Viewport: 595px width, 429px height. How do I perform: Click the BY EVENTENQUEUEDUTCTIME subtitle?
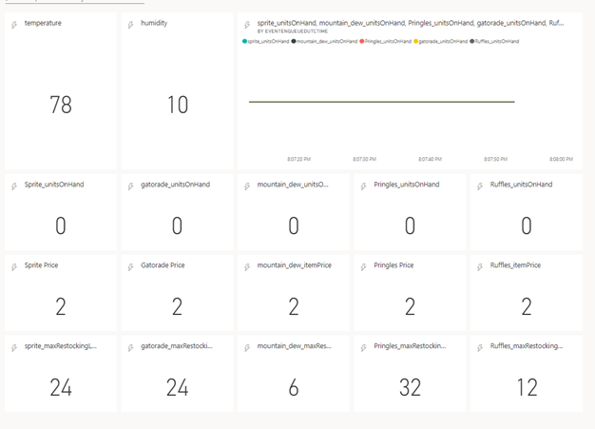293,31
